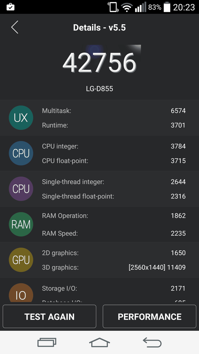Select the Multitask score row
This screenshot has height=354, width=199.
[114, 111]
